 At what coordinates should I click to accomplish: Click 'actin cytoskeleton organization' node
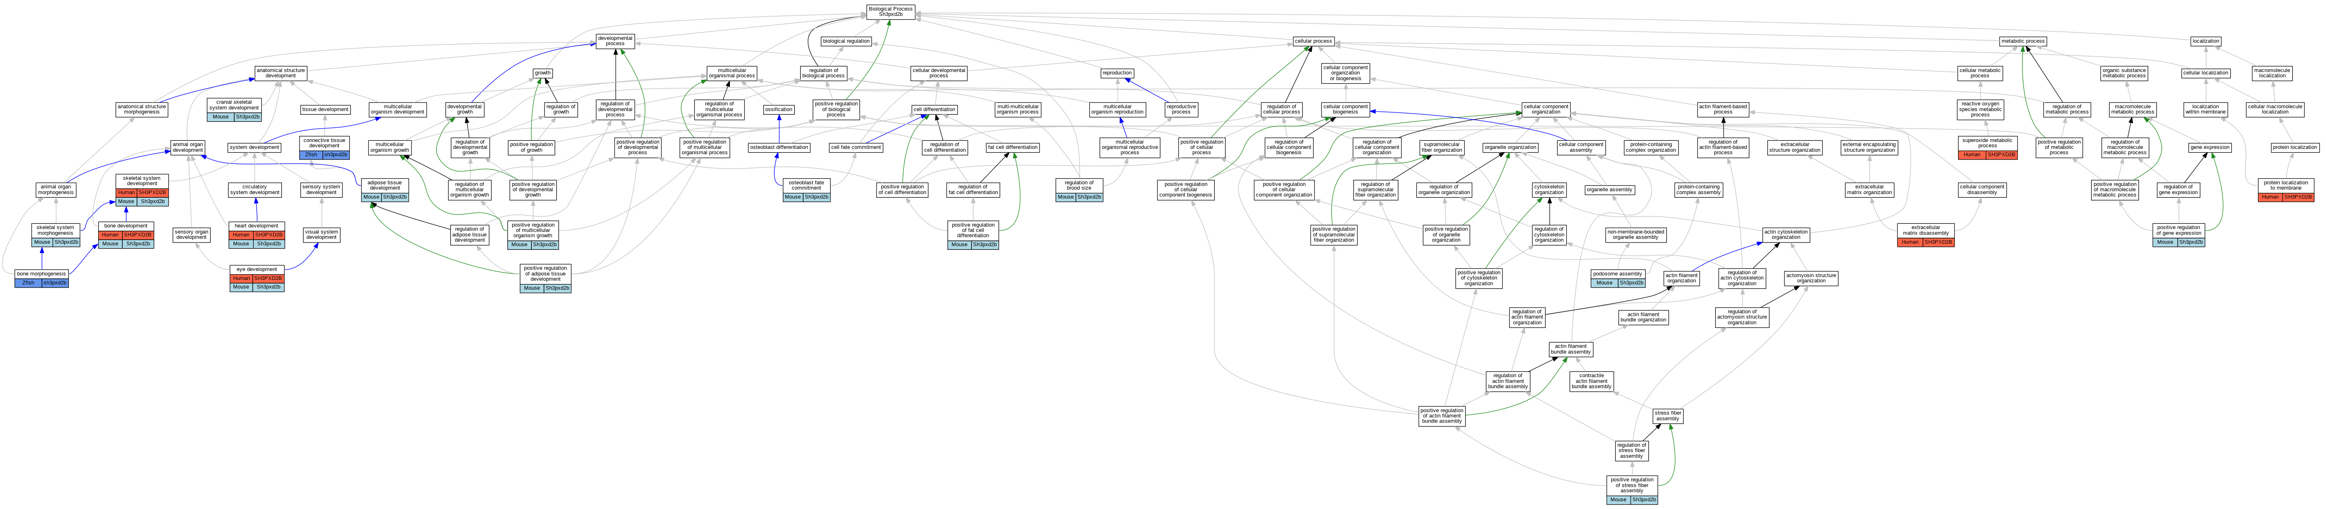click(x=1786, y=234)
